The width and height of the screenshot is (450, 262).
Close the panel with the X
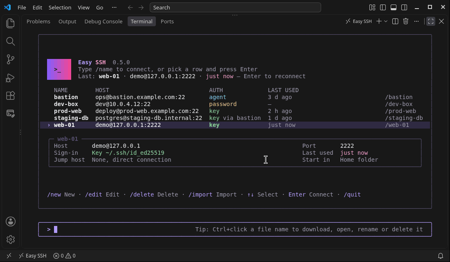coord(441,21)
